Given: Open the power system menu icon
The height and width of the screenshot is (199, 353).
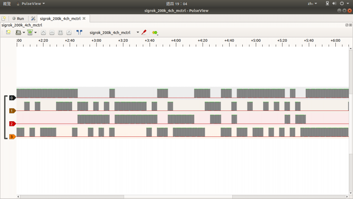Looking at the screenshot, I should coord(342,3).
